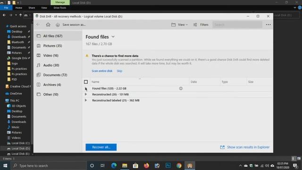302x170 pixels.
Task: Open Cortana circle icon on taskbar
Action: (92, 166)
